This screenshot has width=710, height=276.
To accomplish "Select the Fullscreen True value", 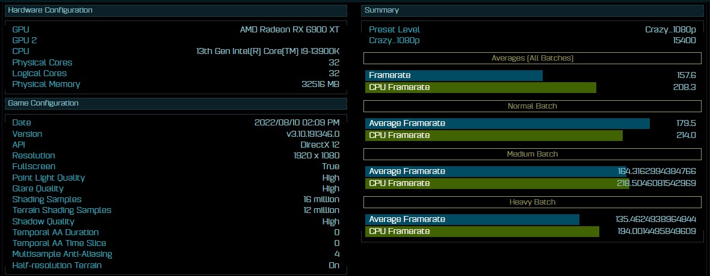I will (x=330, y=167).
